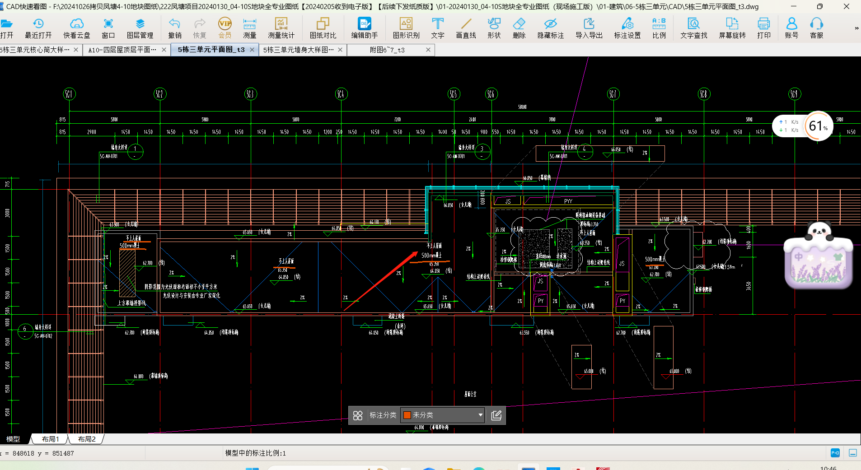This screenshot has height=470, width=861.
Task: Open 图层管理 layer manager
Action: 140,28
